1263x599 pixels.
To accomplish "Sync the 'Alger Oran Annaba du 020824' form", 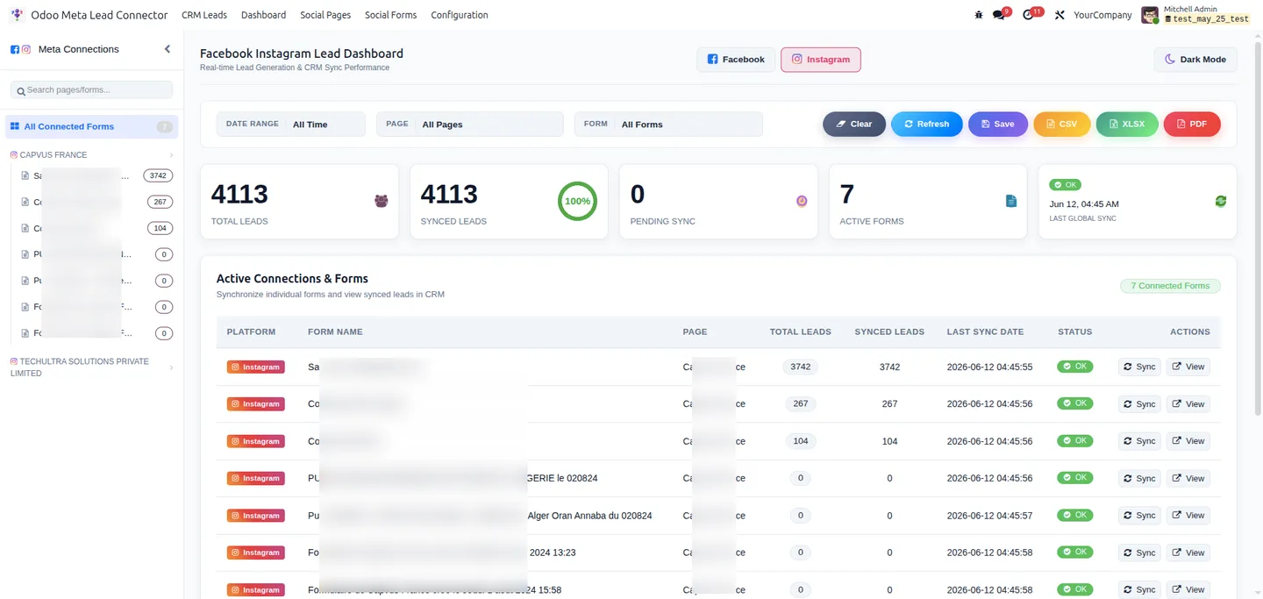I will [1139, 516].
